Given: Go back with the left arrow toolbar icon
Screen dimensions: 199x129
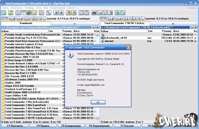Looking at the screenshot, I should click(56, 13).
